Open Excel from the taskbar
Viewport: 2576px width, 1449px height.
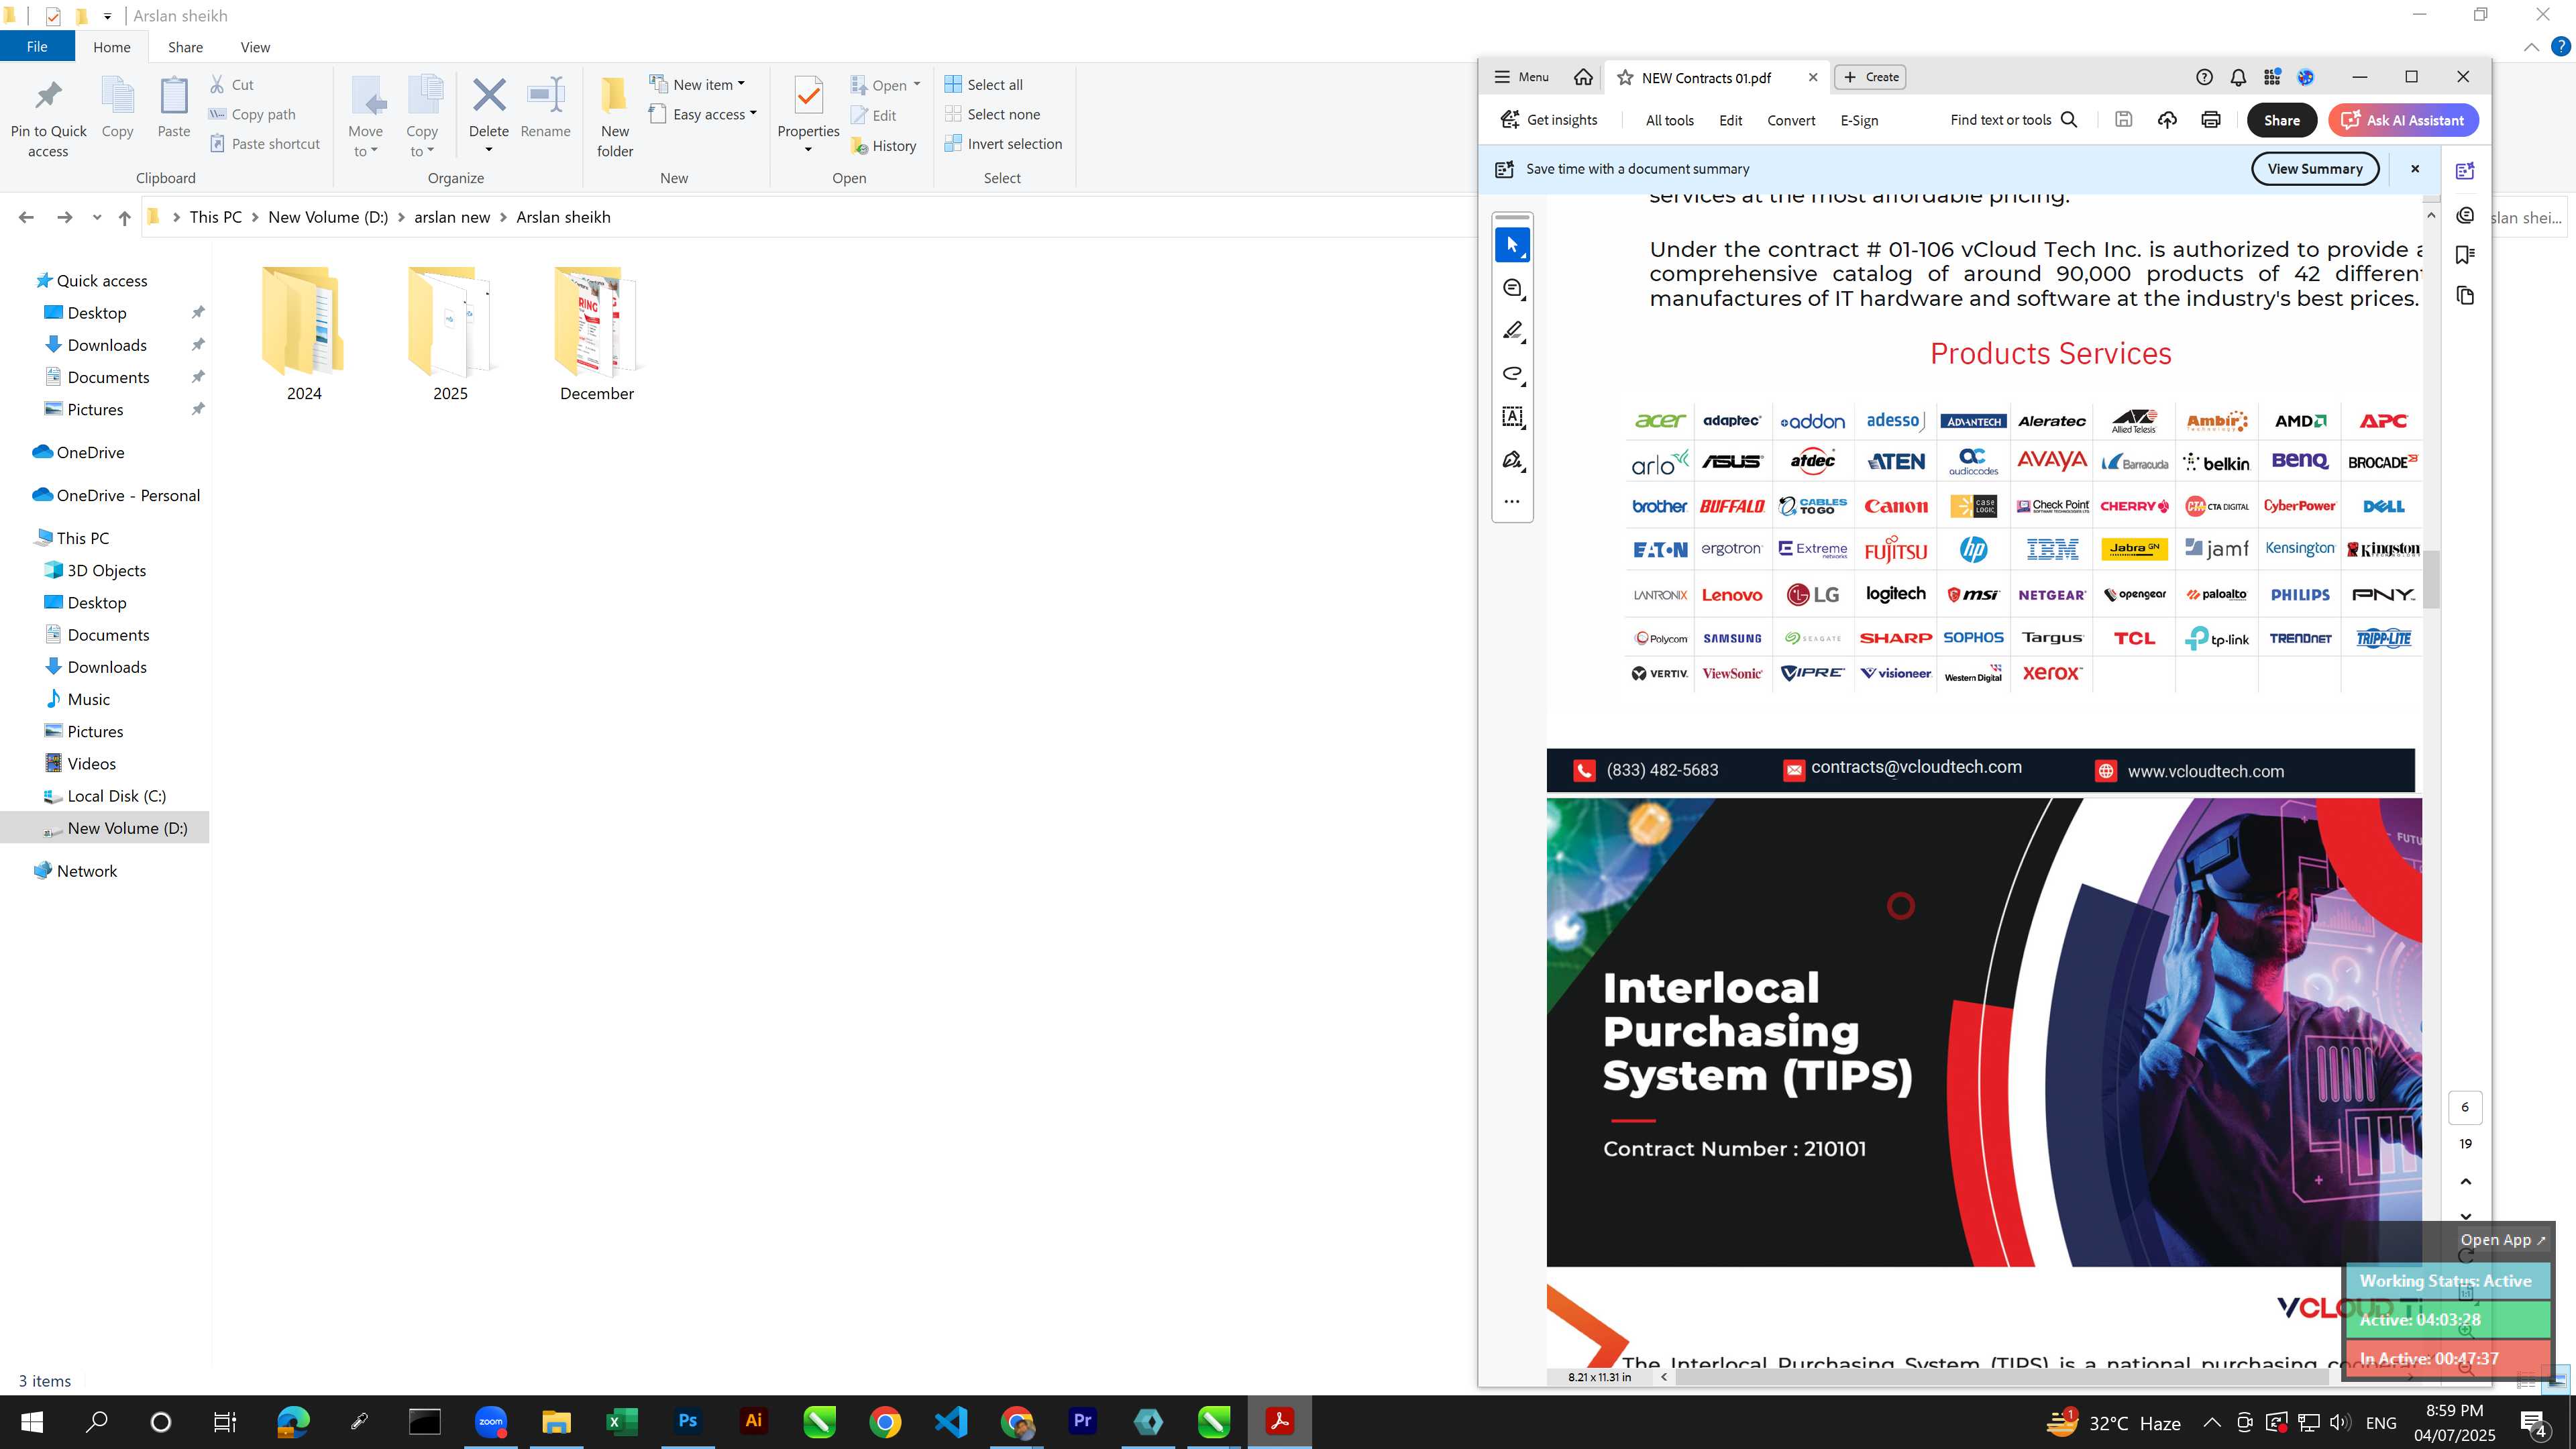pyautogui.click(x=622, y=1421)
